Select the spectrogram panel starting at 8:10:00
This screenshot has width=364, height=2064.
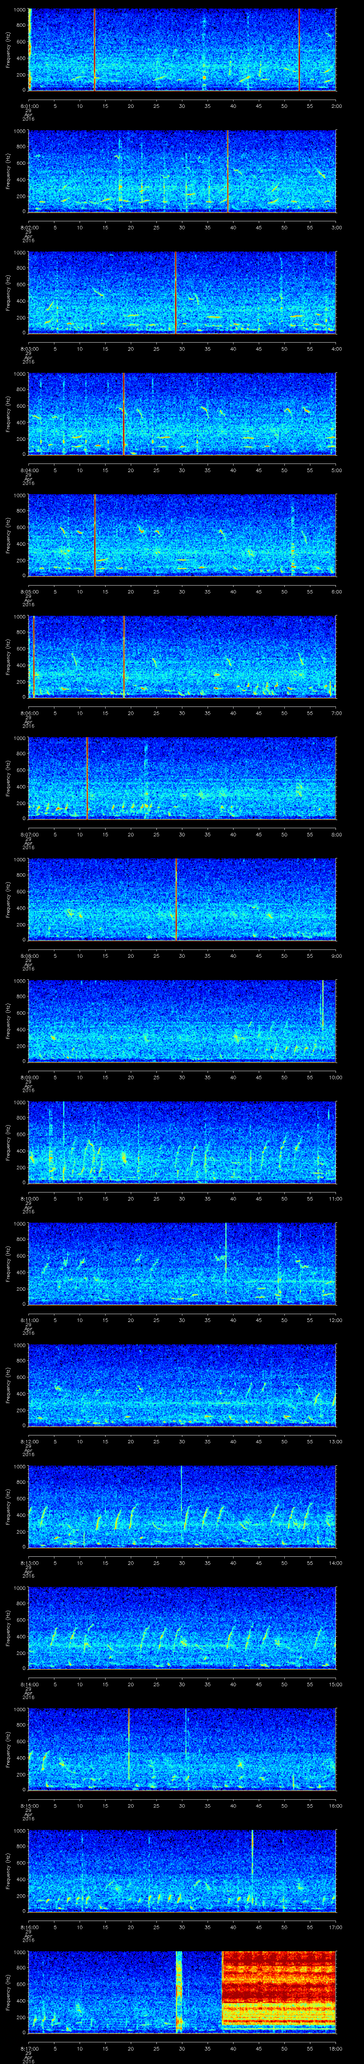[182, 1143]
